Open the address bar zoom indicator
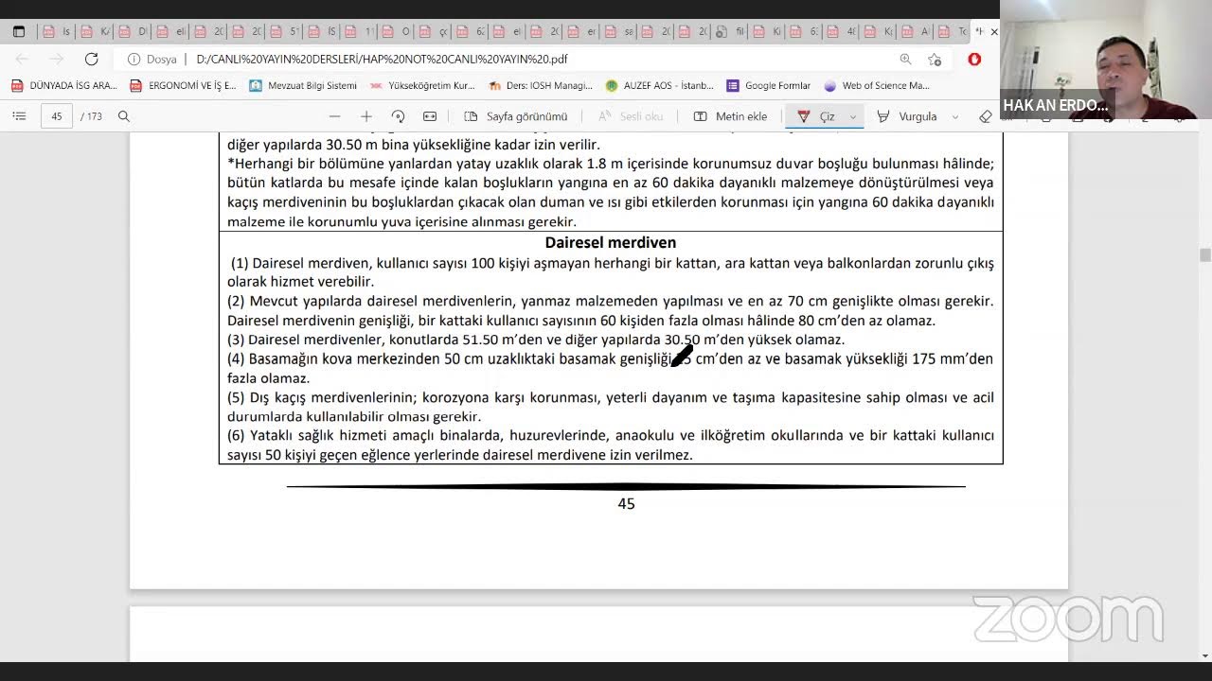The width and height of the screenshot is (1212, 681). click(x=906, y=59)
